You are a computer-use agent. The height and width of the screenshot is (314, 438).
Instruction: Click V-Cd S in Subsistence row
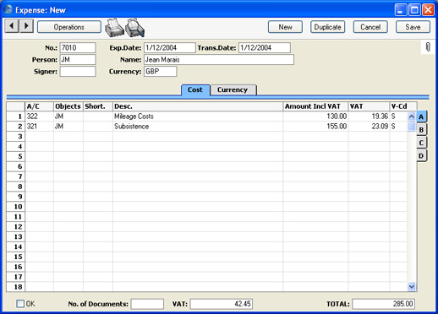(x=398, y=127)
